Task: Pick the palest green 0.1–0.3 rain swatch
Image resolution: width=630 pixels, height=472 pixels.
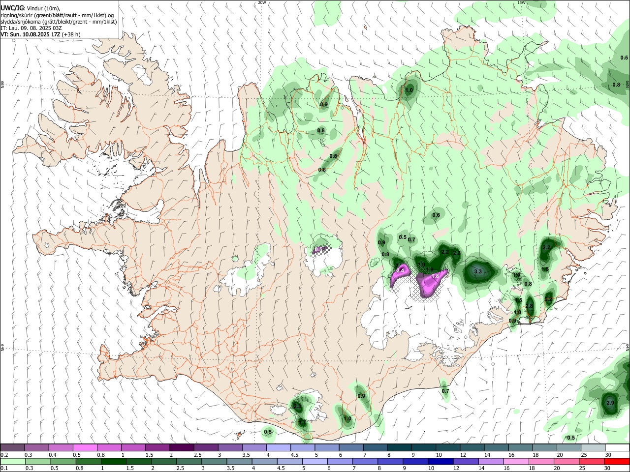Action: click(x=12, y=461)
